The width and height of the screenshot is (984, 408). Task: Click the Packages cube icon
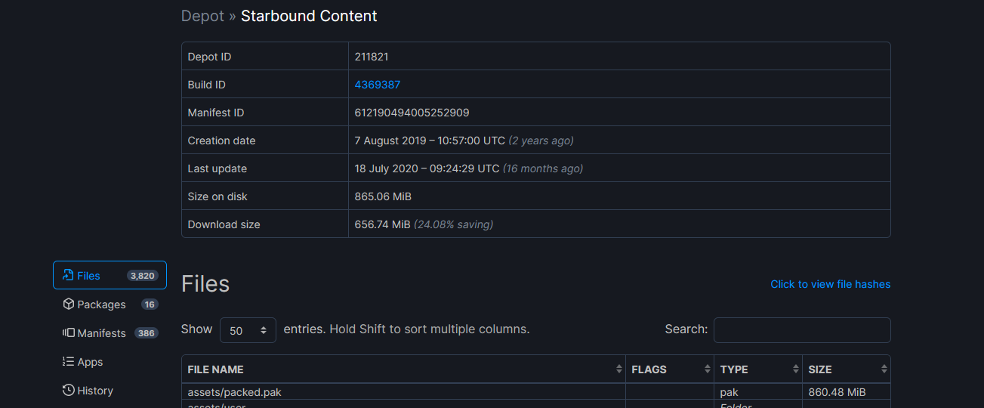coord(68,304)
